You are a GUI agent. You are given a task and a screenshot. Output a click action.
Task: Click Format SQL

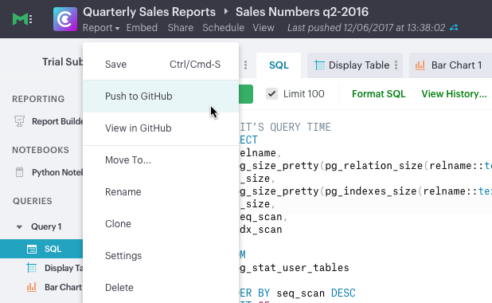(378, 94)
